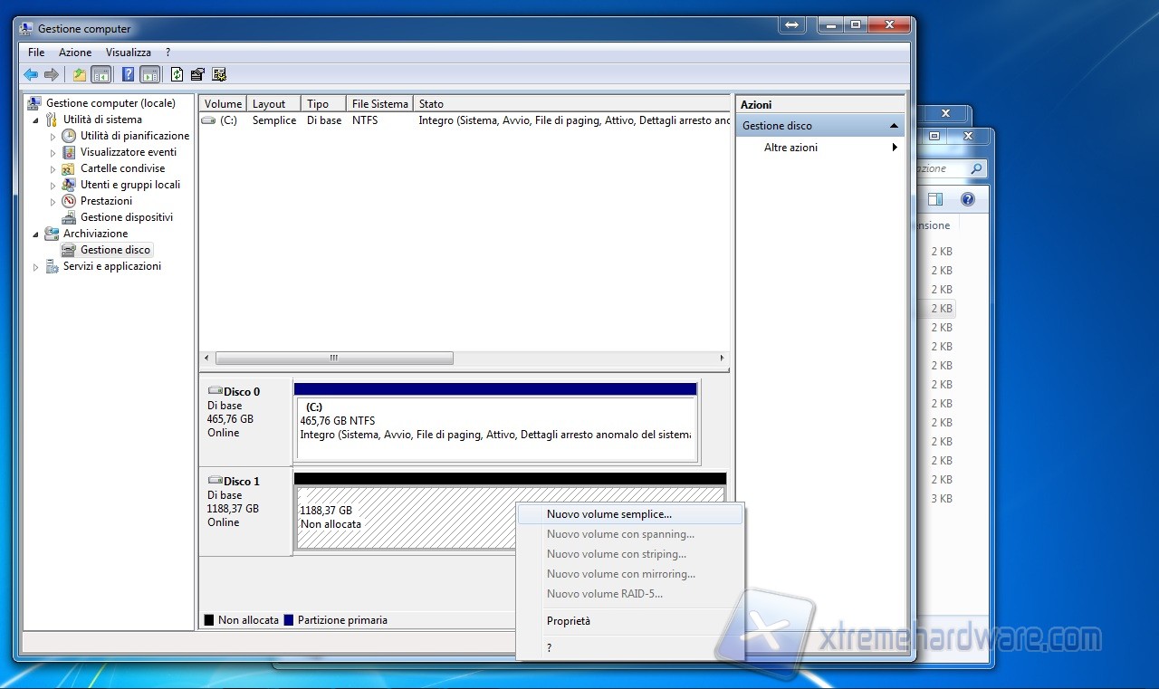The width and height of the screenshot is (1159, 689).
Task: Select Proprietà in the context menu
Action: point(568,621)
